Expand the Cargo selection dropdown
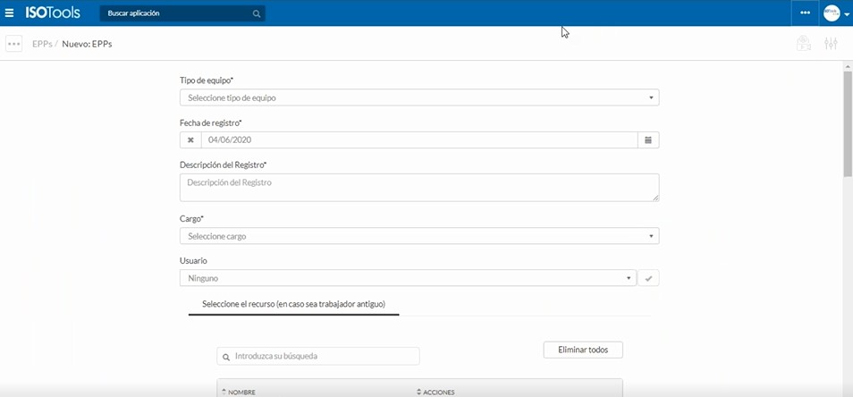This screenshot has height=397, width=853. tap(418, 236)
